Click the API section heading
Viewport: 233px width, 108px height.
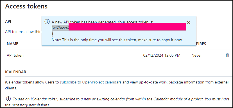8,21
